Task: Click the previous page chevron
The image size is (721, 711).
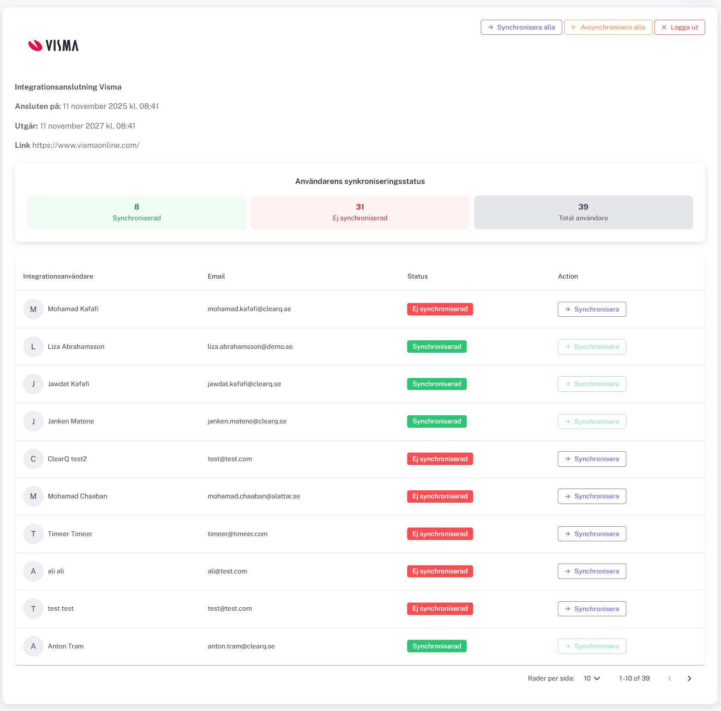Action: tap(669, 678)
